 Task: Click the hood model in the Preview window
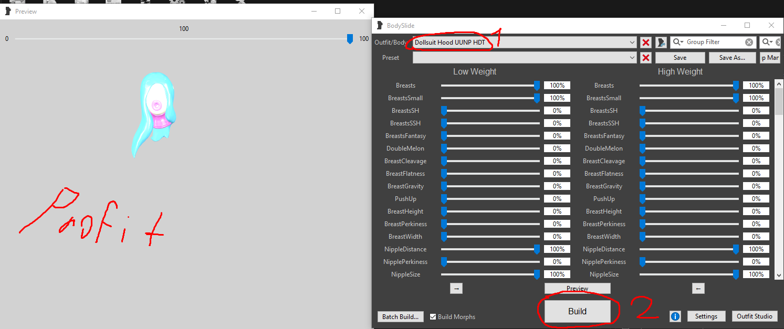tap(154, 114)
